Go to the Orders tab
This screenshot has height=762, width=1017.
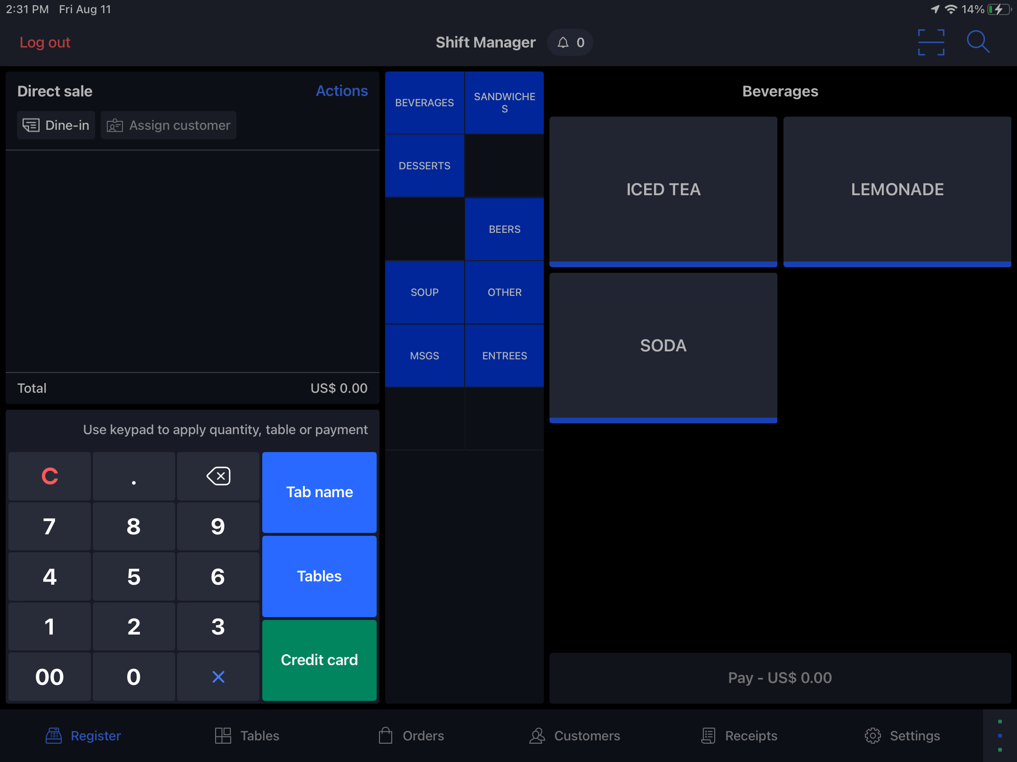tap(412, 736)
